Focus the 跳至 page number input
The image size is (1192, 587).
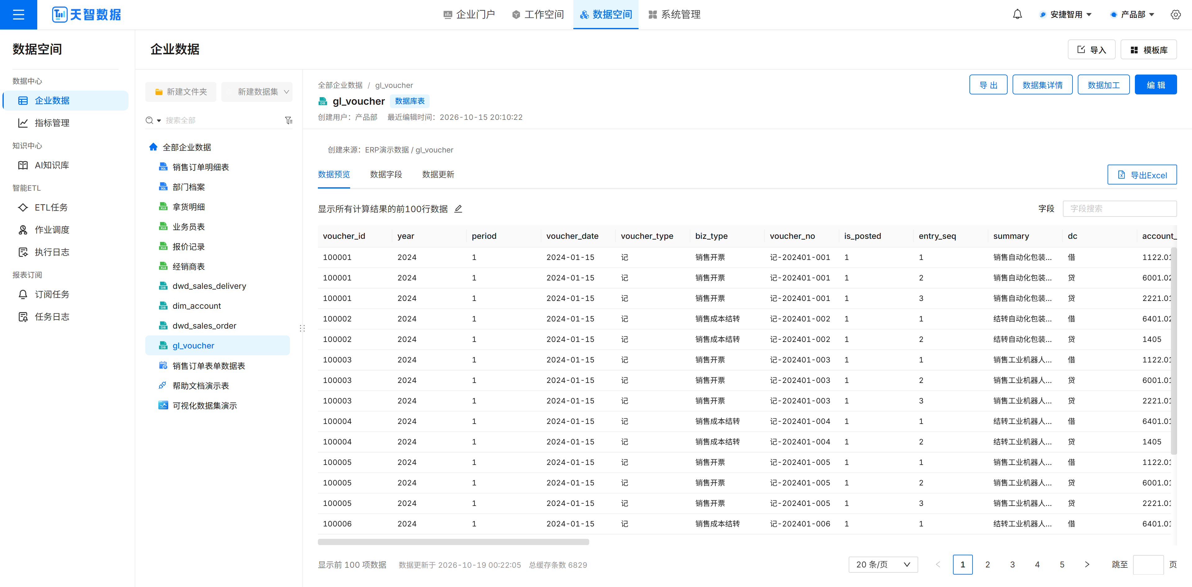[1148, 564]
